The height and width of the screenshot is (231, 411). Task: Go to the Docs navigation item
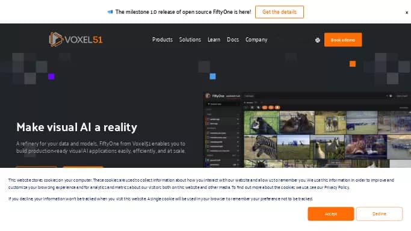(x=233, y=40)
